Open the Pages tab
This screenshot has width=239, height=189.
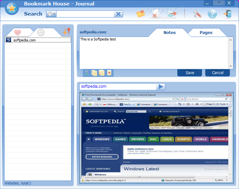click(x=206, y=32)
